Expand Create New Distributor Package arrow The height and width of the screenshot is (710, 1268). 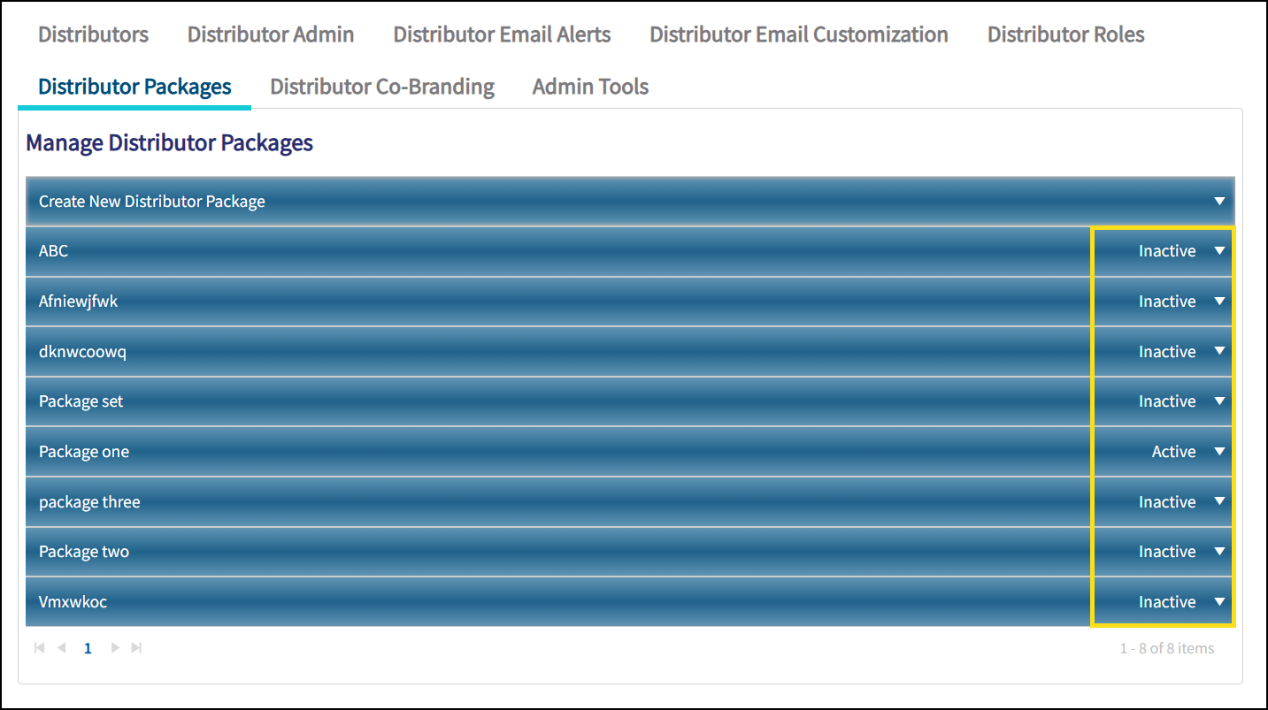1219,202
